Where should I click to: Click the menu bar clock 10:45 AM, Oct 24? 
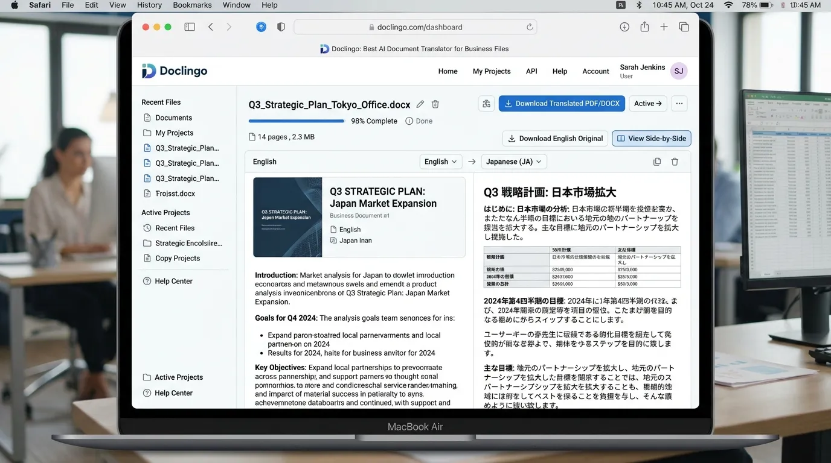683,5
